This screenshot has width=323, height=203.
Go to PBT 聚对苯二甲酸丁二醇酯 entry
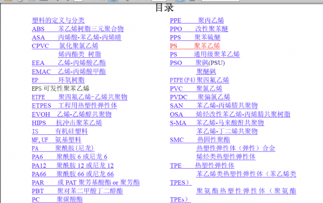pyautogui.click(x=77, y=191)
